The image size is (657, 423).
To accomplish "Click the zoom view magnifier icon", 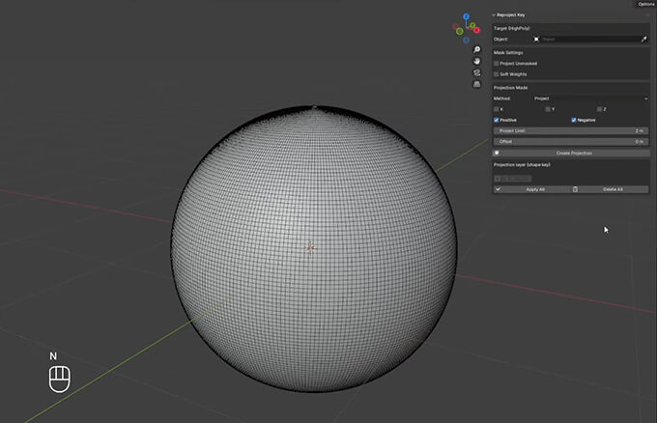I will pos(477,49).
